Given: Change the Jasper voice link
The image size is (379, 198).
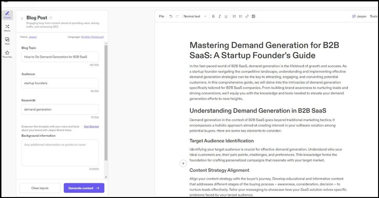Looking at the screenshot, I should click(33, 37).
